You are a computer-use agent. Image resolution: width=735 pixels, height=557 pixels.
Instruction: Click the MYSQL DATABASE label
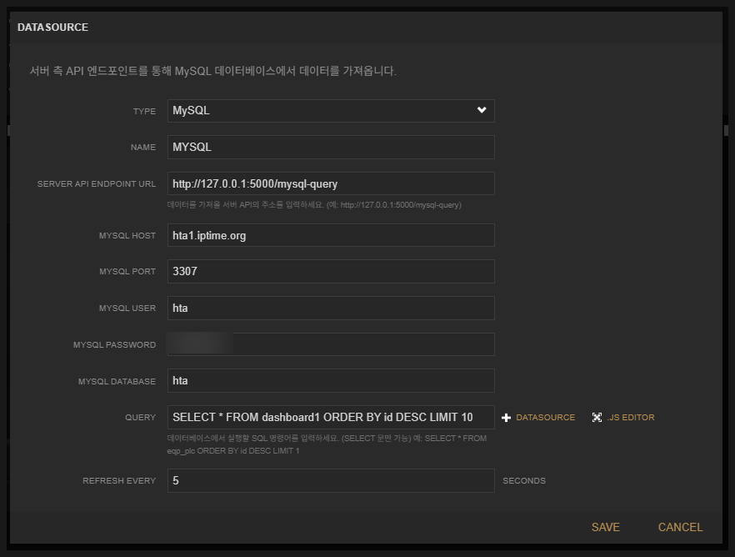tap(117, 382)
